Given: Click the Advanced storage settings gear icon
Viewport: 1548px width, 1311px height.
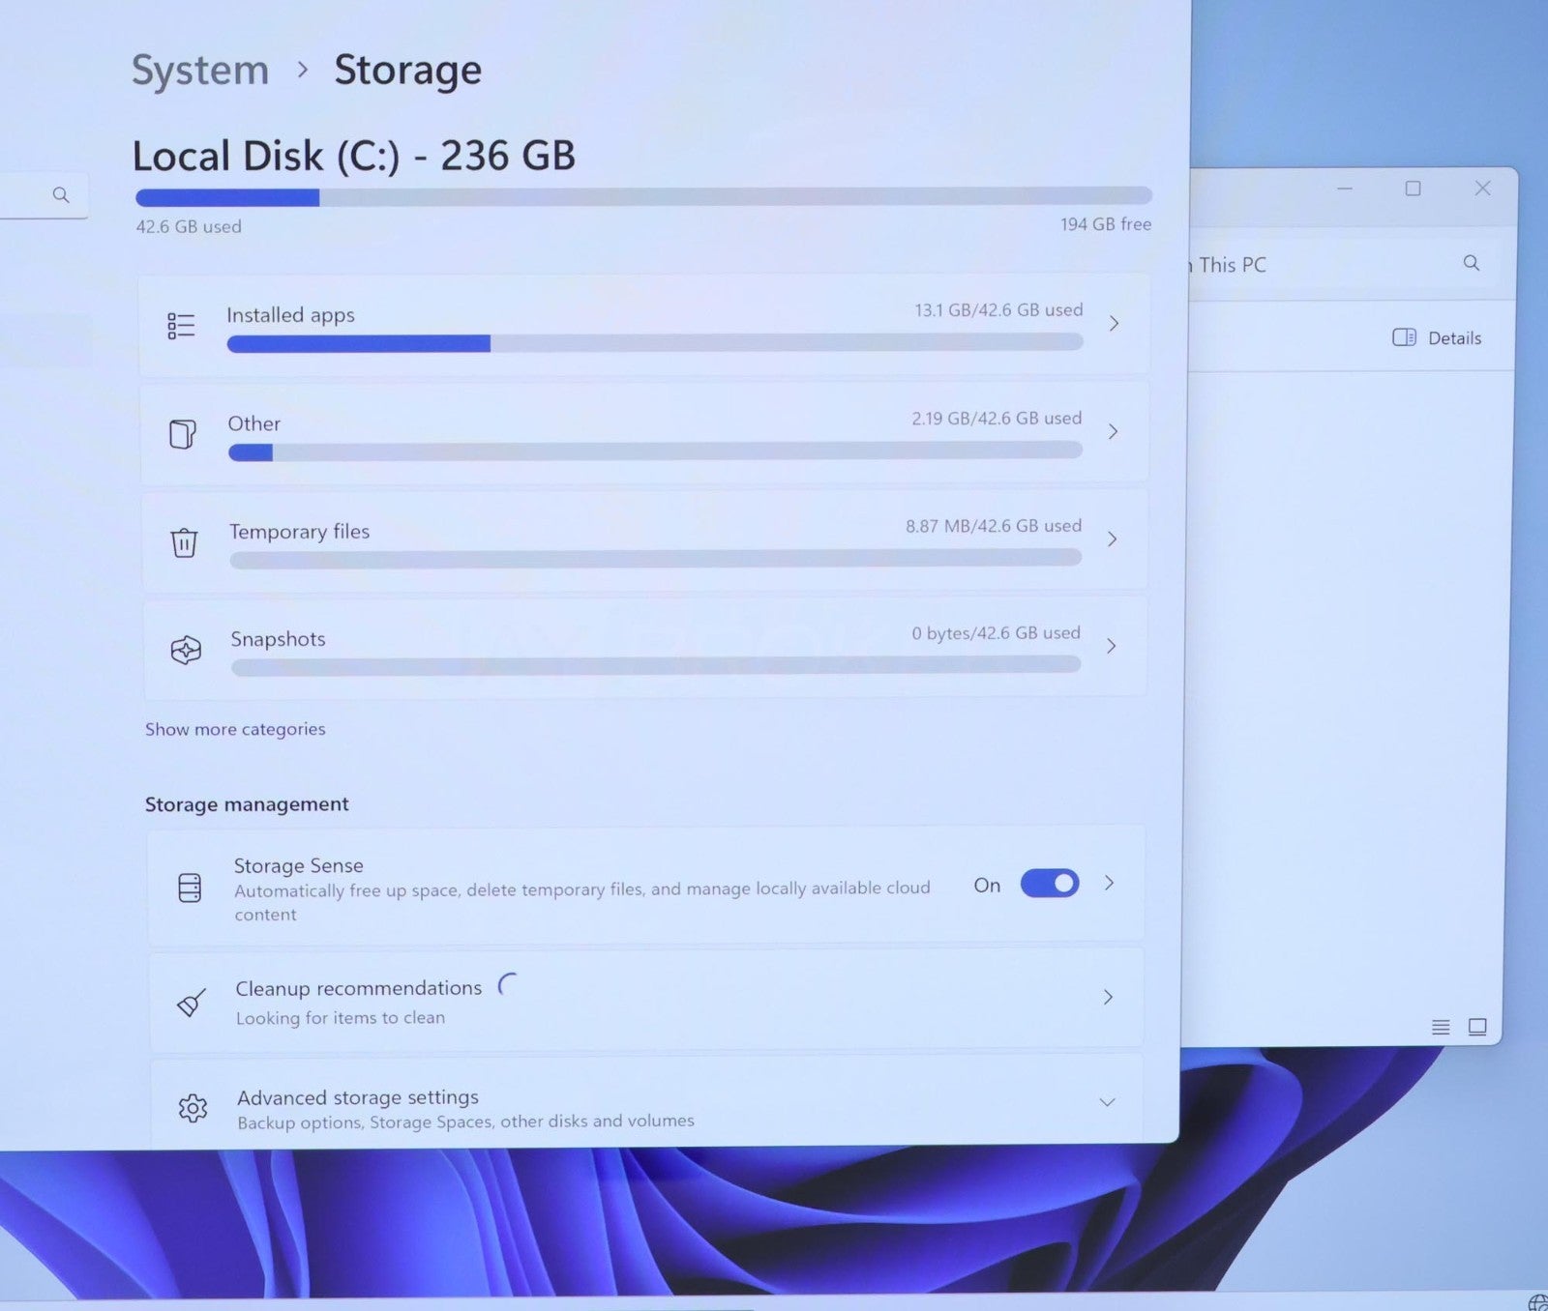Looking at the screenshot, I should pos(193,1108).
